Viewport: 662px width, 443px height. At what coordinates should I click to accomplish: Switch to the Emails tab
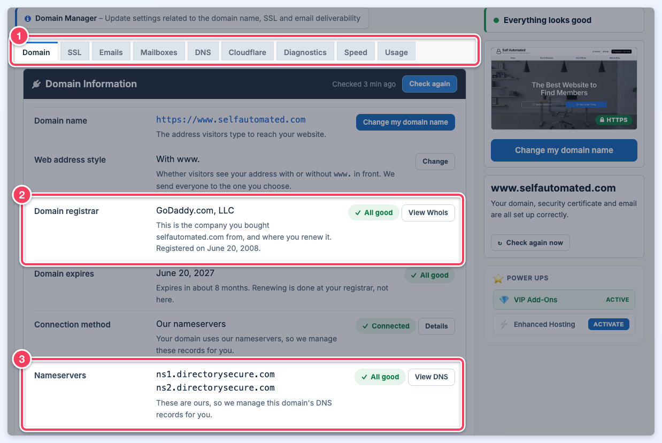pos(111,52)
